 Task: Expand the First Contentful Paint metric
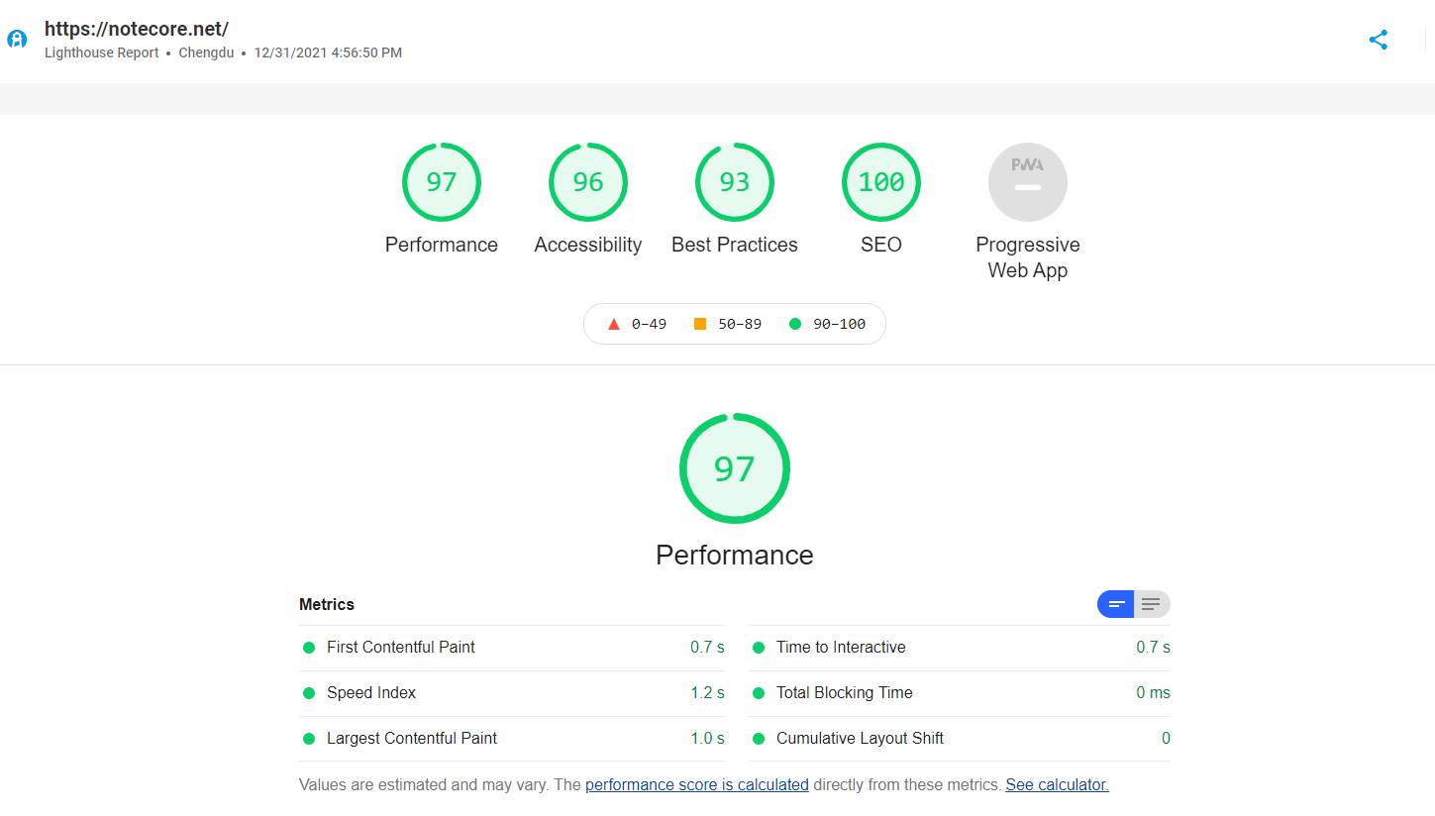pos(401,648)
